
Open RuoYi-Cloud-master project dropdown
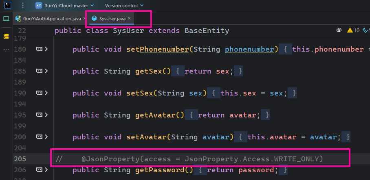(x=69, y=6)
